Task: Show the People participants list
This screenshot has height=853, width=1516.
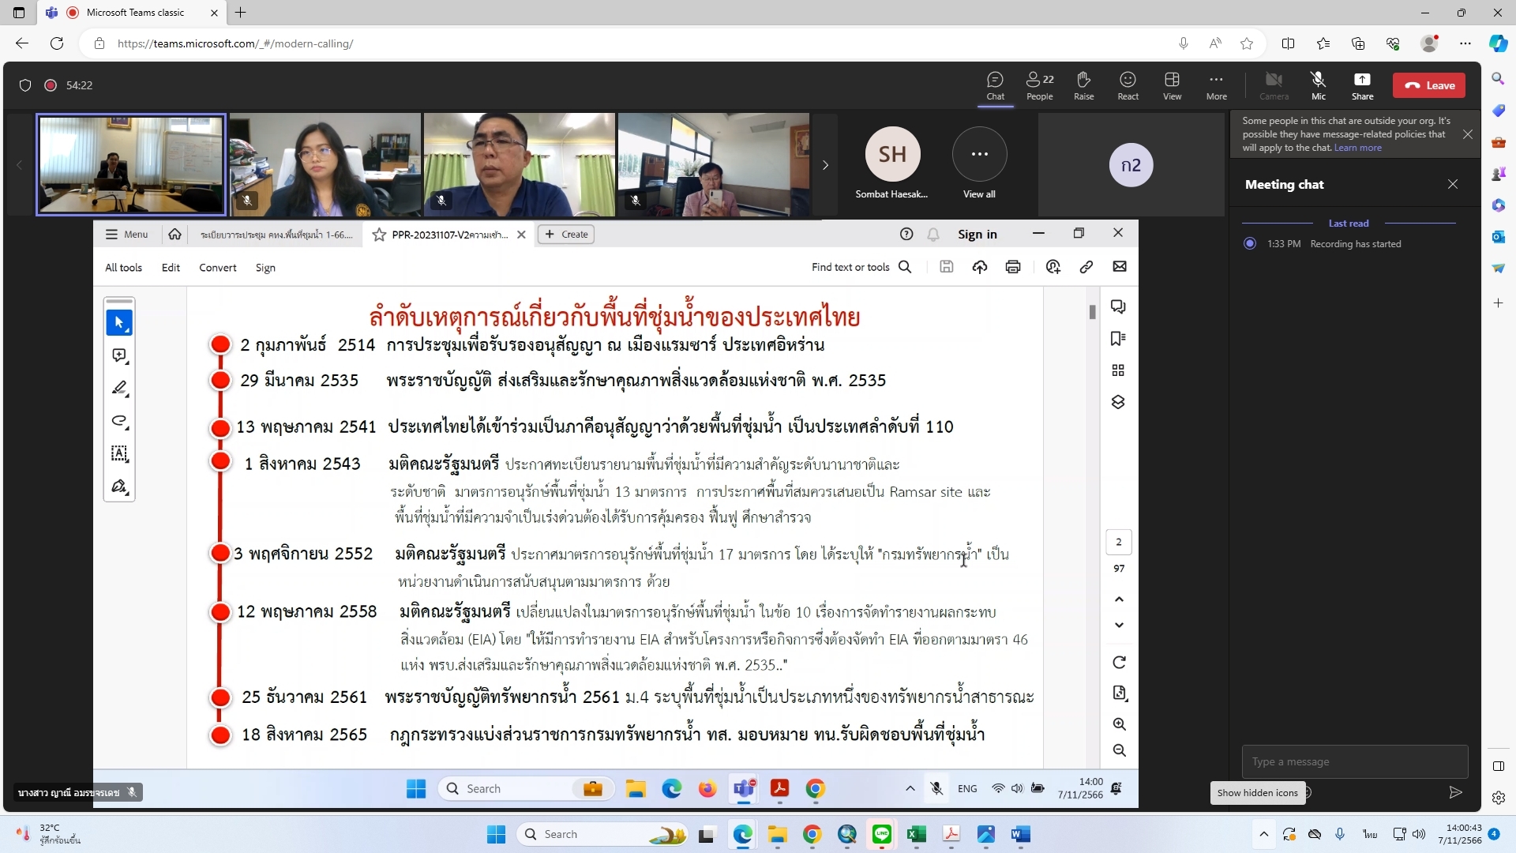Action: [1039, 85]
